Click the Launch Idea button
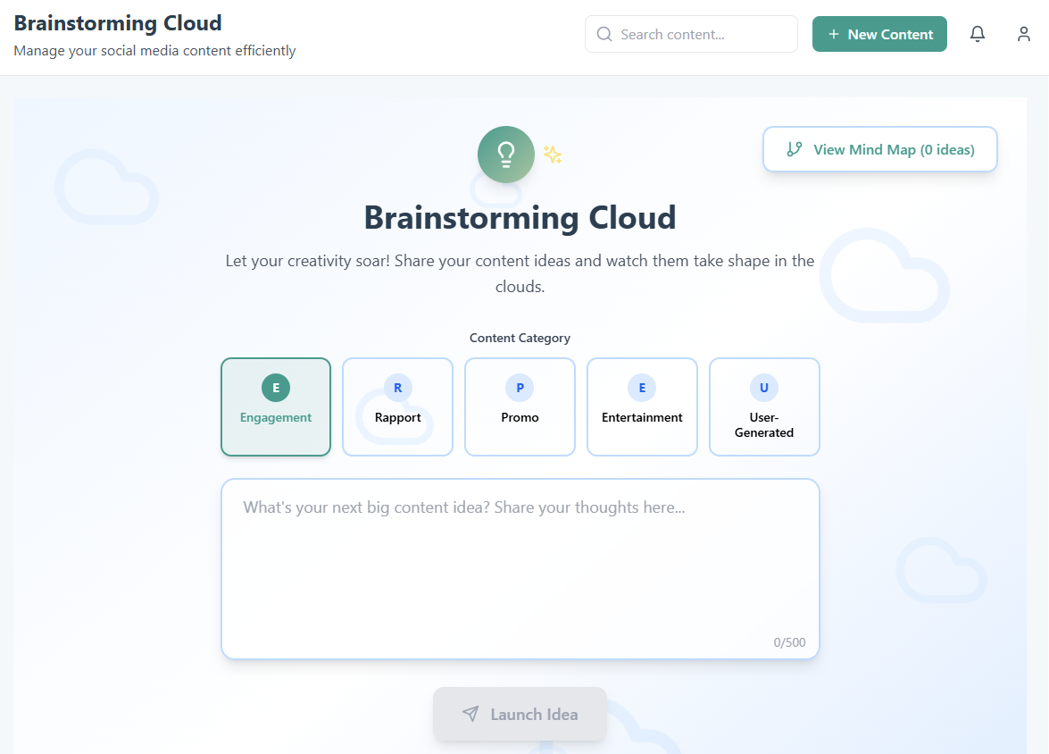1049x754 pixels. point(520,714)
